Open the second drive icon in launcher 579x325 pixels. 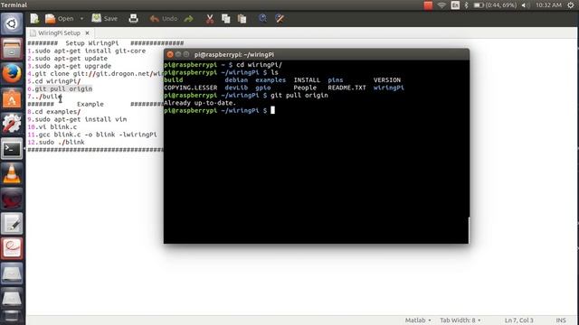[x=12, y=298]
